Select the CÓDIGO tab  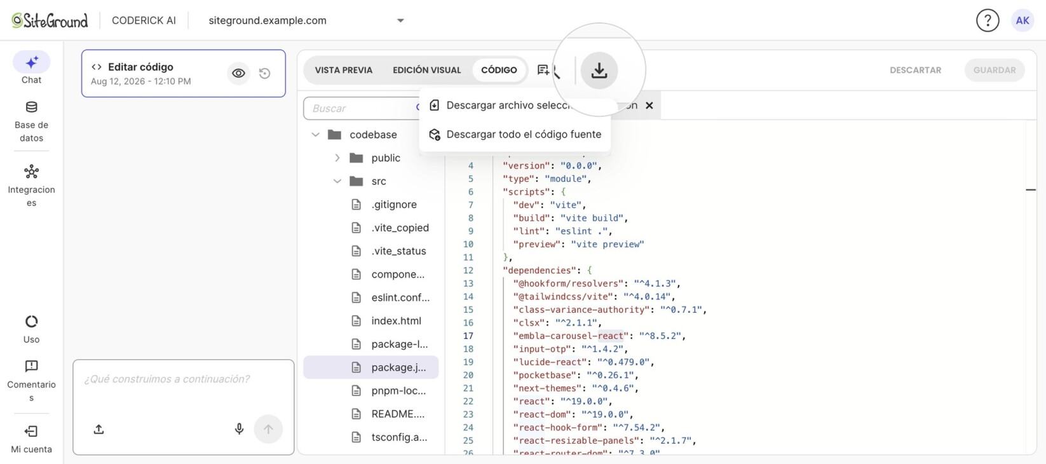[499, 70]
